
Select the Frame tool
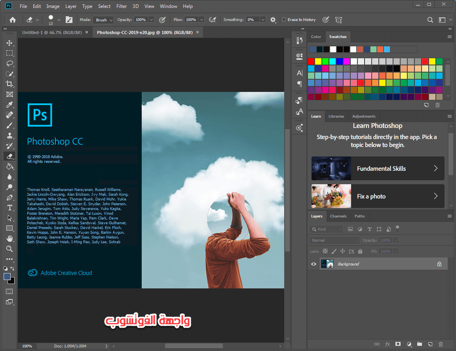tap(9, 94)
